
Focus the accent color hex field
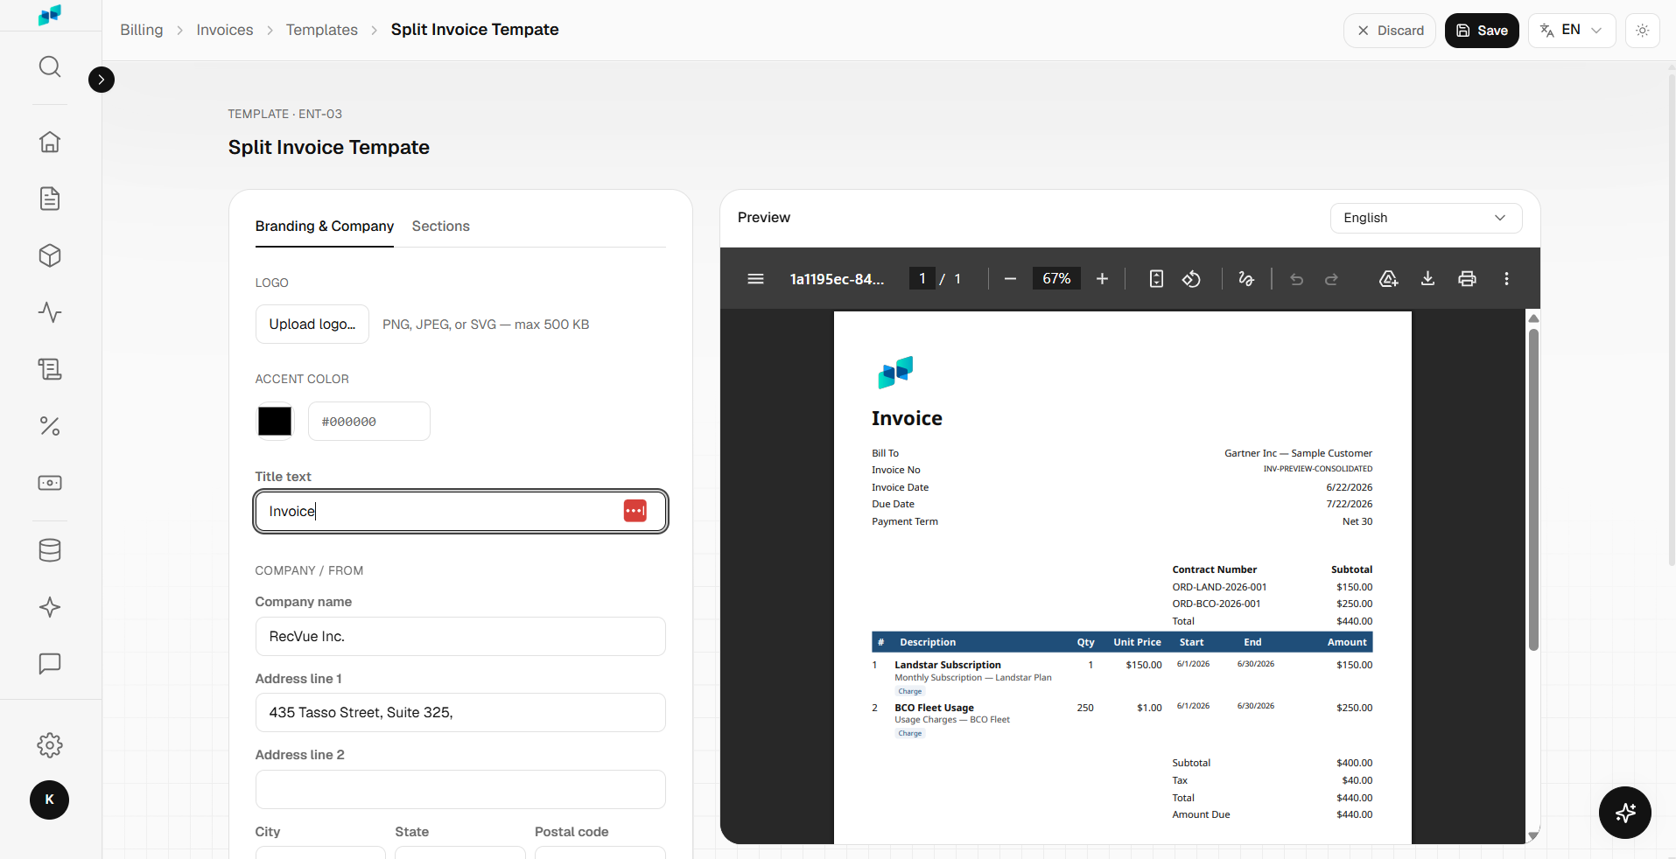[x=369, y=422]
